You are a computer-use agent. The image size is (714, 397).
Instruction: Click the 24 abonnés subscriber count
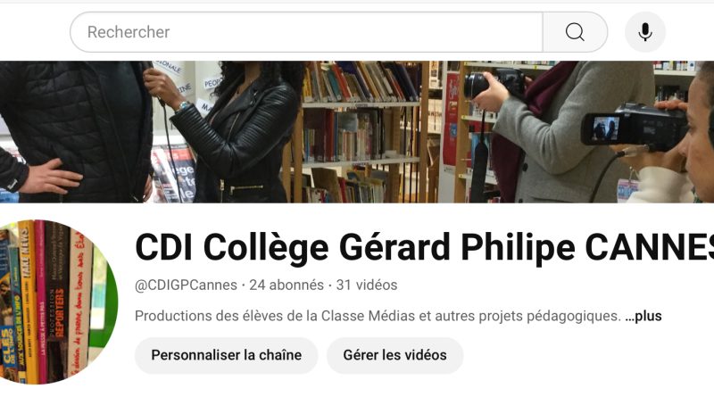286,285
